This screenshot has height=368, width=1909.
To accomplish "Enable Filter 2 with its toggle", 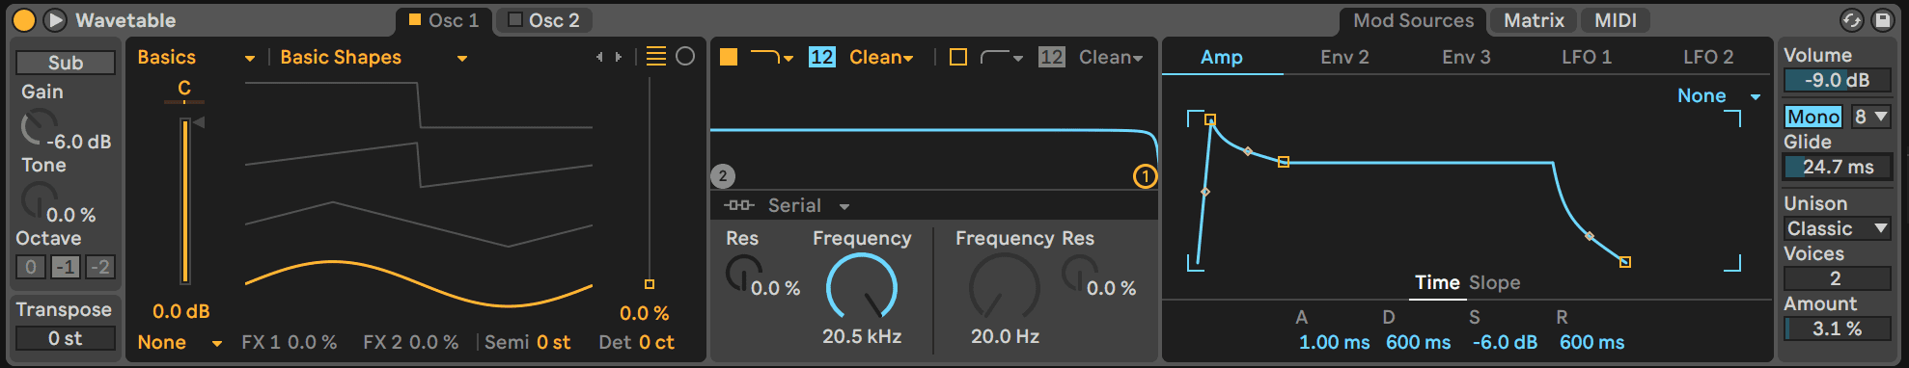I will click(x=958, y=57).
